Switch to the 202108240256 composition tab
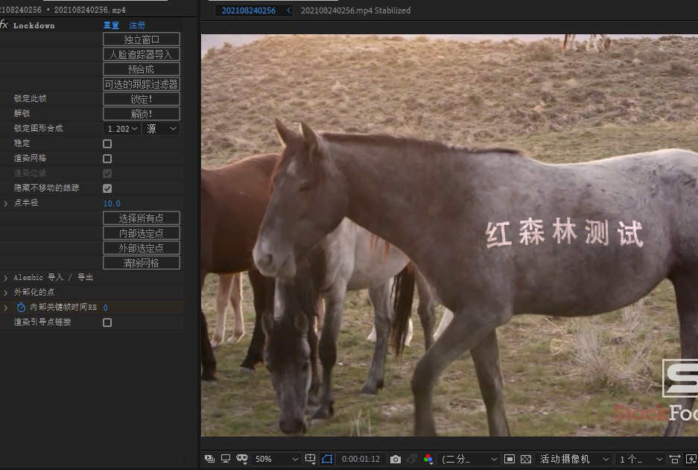The width and height of the screenshot is (698, 470). point(248,10)
